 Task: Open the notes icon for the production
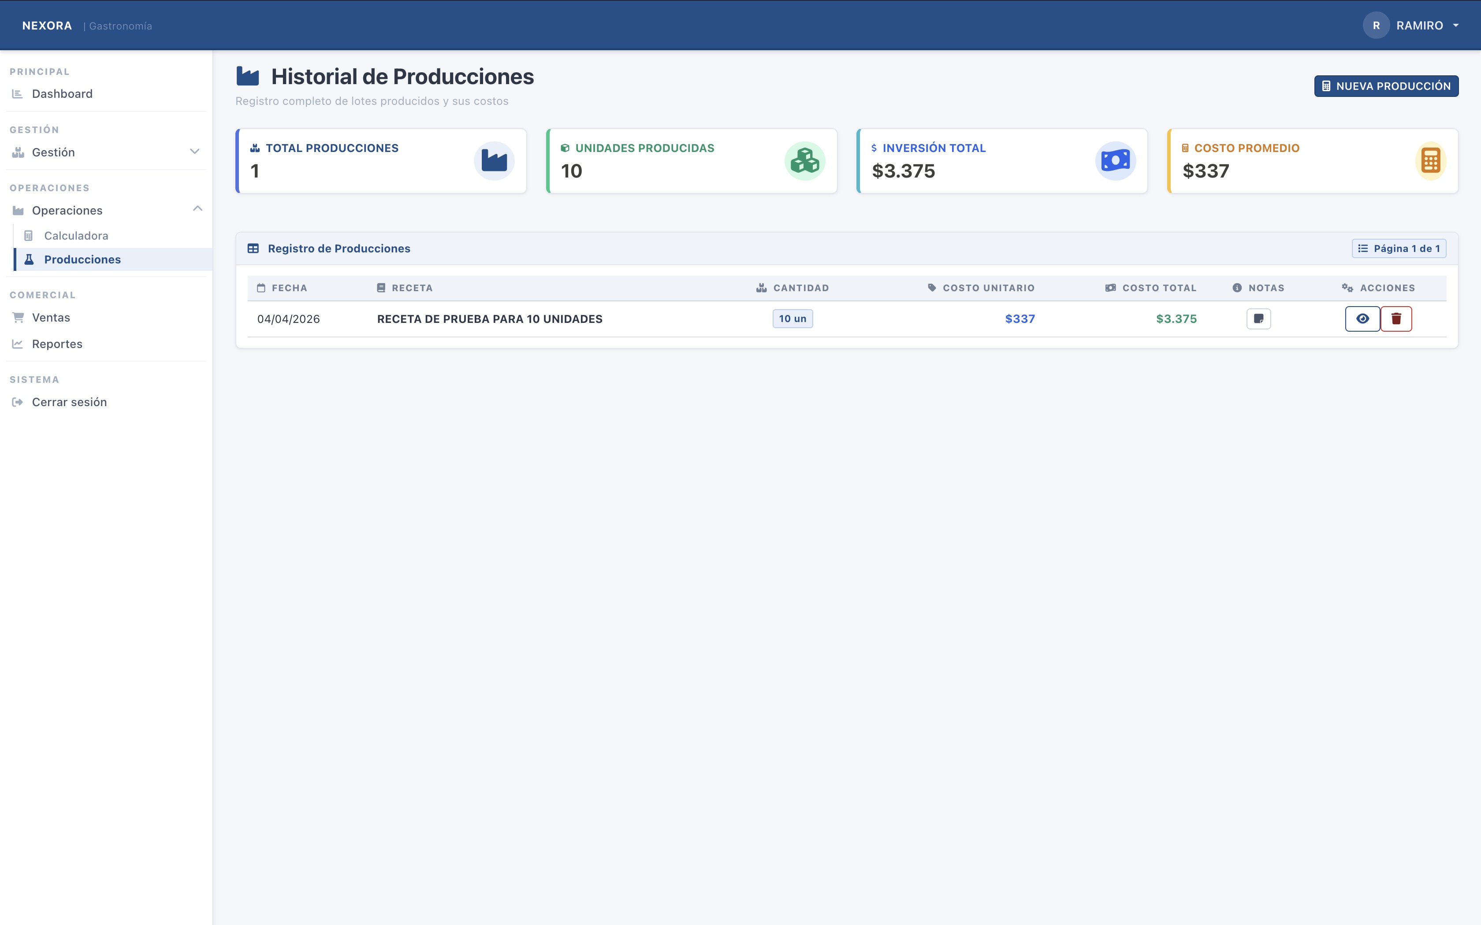1258,319
